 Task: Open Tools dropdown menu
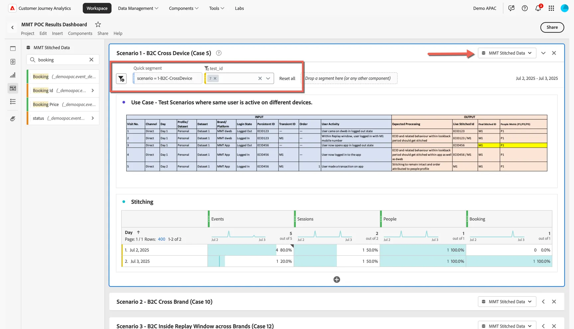217,8
